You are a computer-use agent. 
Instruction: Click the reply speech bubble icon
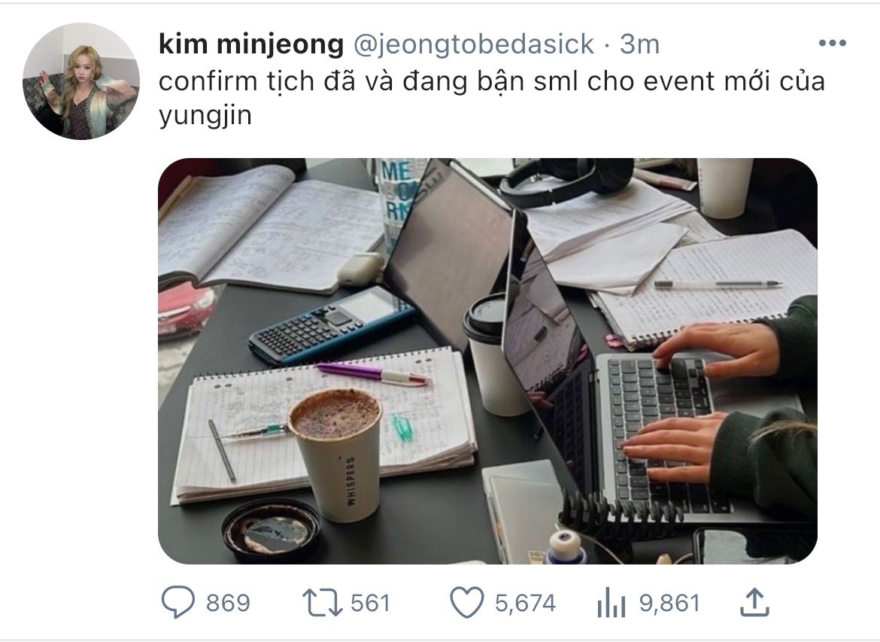[178, 602]
